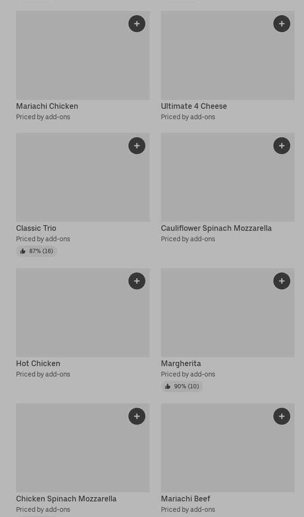Click the Margherita 90% rating badge
The height and width of the screenshot is (517, 304).
pyautogui.click(x=182, y=386)
